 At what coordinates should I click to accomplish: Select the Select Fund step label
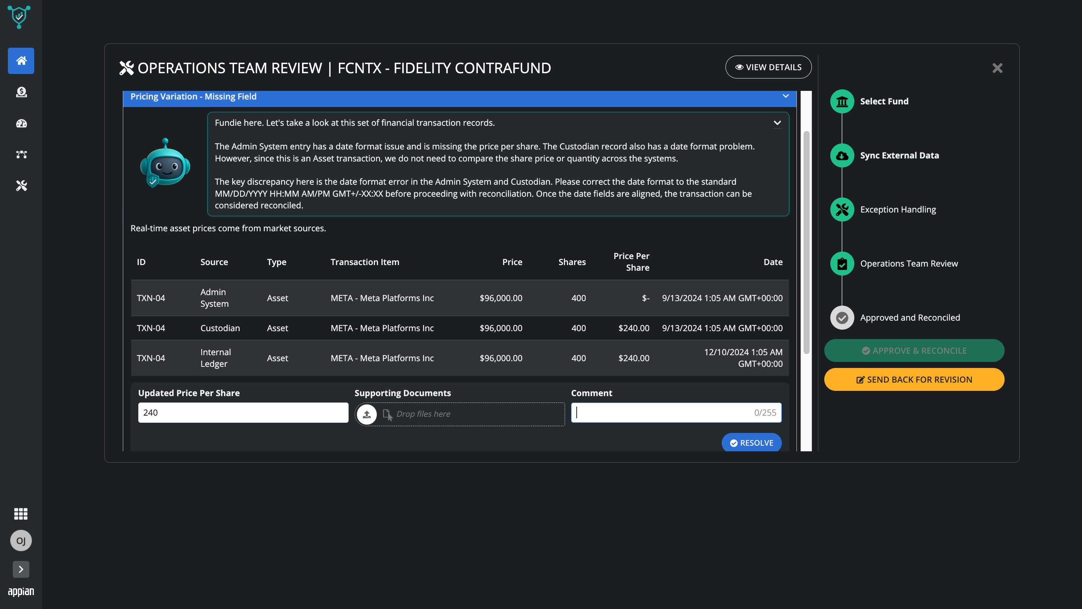884,101
